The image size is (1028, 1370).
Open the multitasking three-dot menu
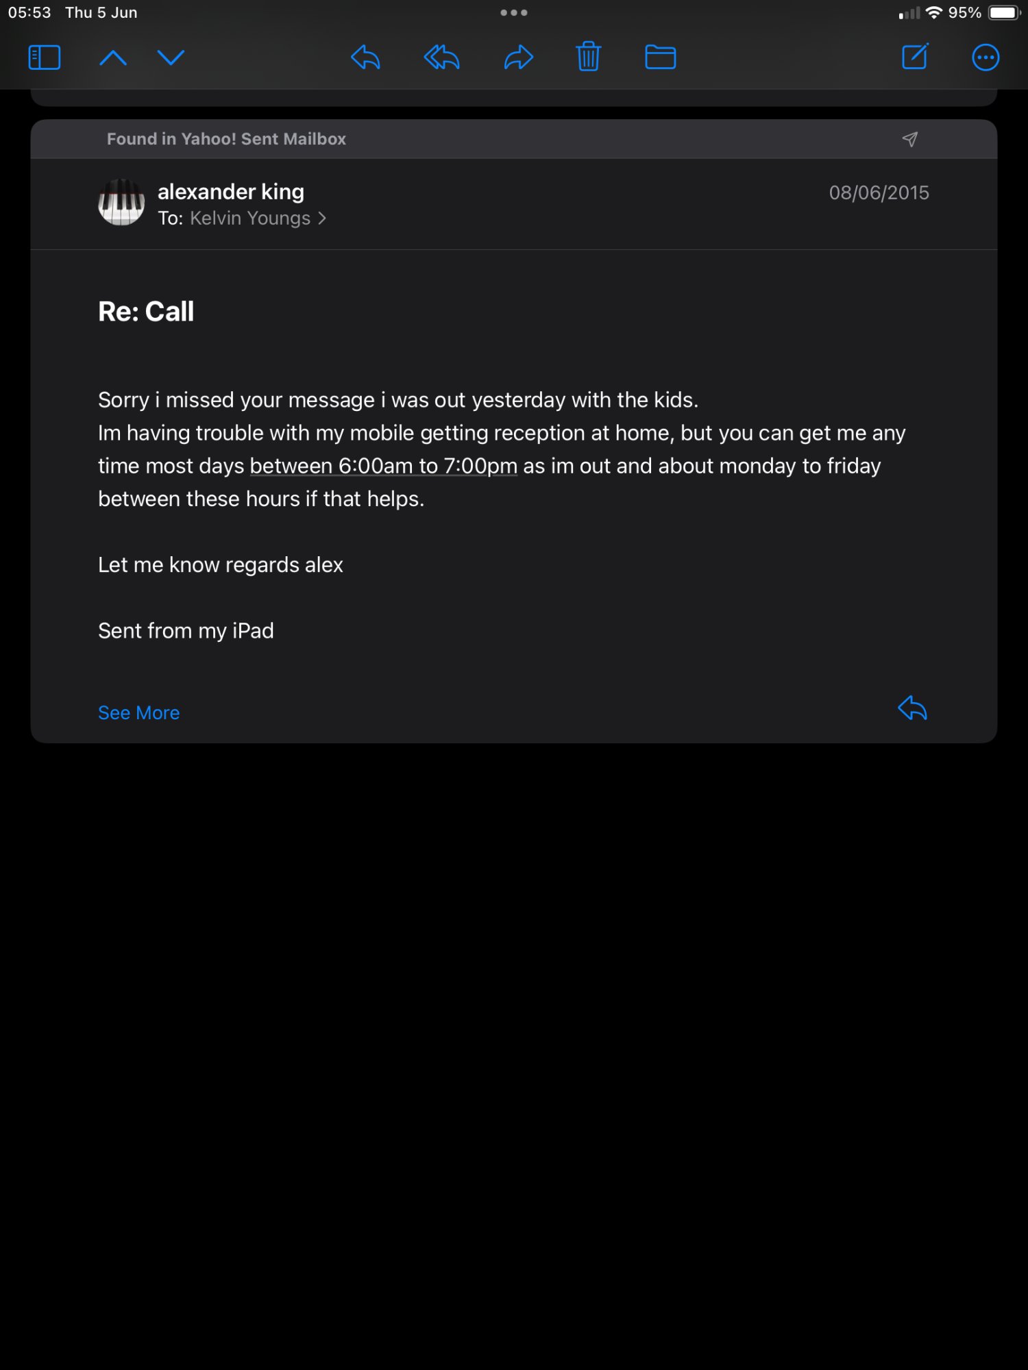pyautogui.click(x=513, y=12)
